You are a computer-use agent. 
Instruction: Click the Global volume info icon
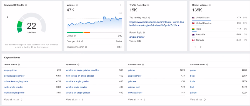pyautogui.click(x=210, y=5)
